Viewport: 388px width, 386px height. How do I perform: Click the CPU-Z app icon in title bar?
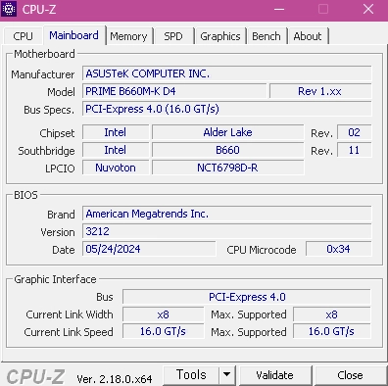point(9,9)
